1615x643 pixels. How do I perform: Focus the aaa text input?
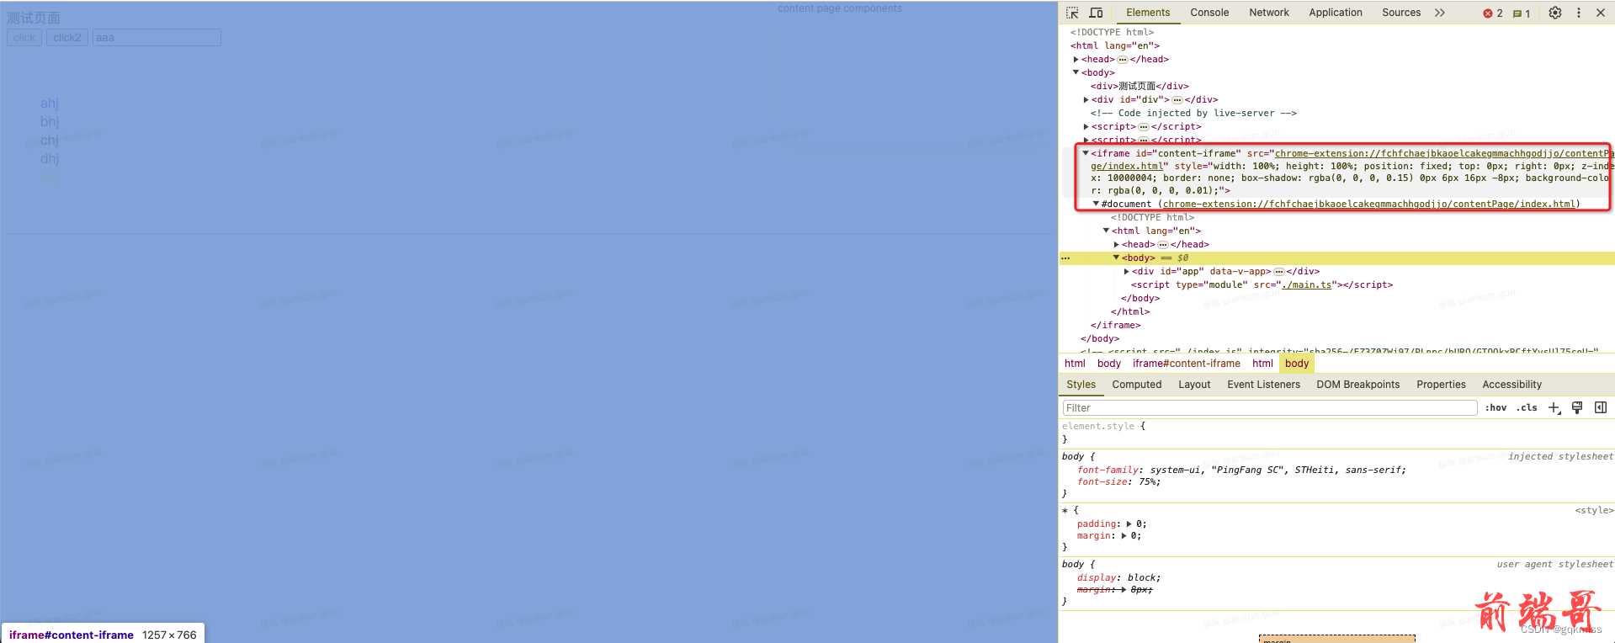[157, 38]
